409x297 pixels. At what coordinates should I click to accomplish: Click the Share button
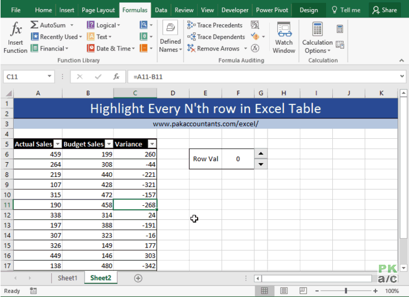pyautogui.click(x=385, y=10)
